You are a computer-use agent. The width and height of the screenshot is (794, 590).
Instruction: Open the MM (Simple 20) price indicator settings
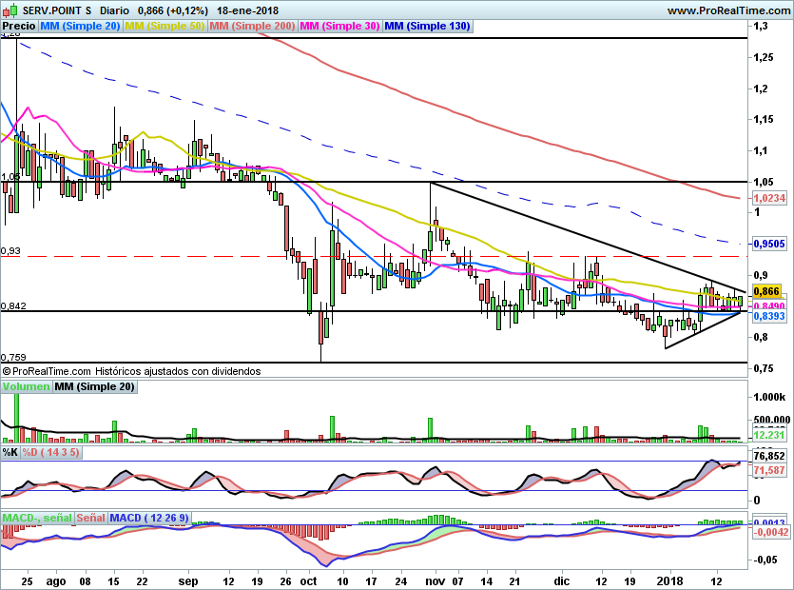[x=80, y=27]
